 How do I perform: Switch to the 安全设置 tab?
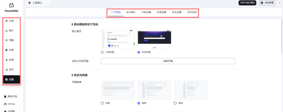[x=177, y=12]
